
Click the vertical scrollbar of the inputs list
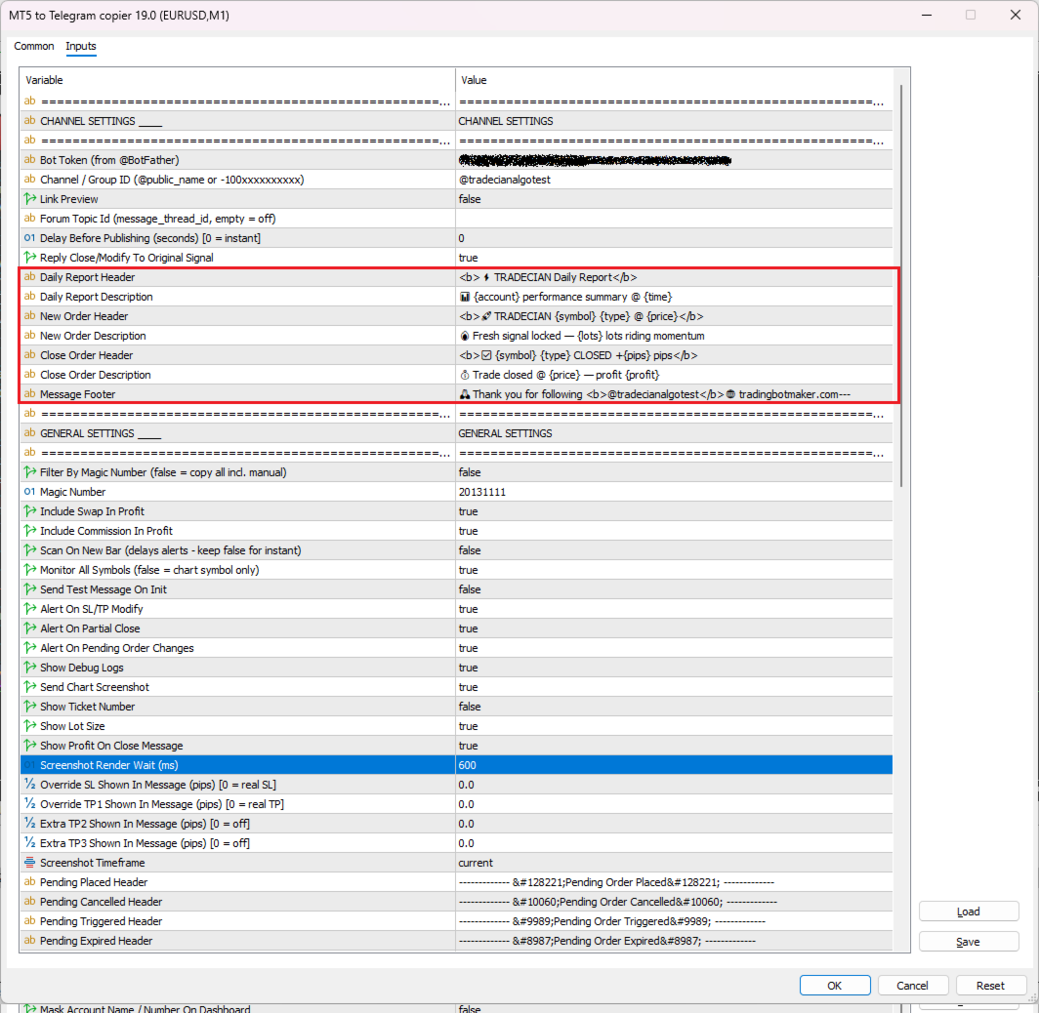click(901, 286)
